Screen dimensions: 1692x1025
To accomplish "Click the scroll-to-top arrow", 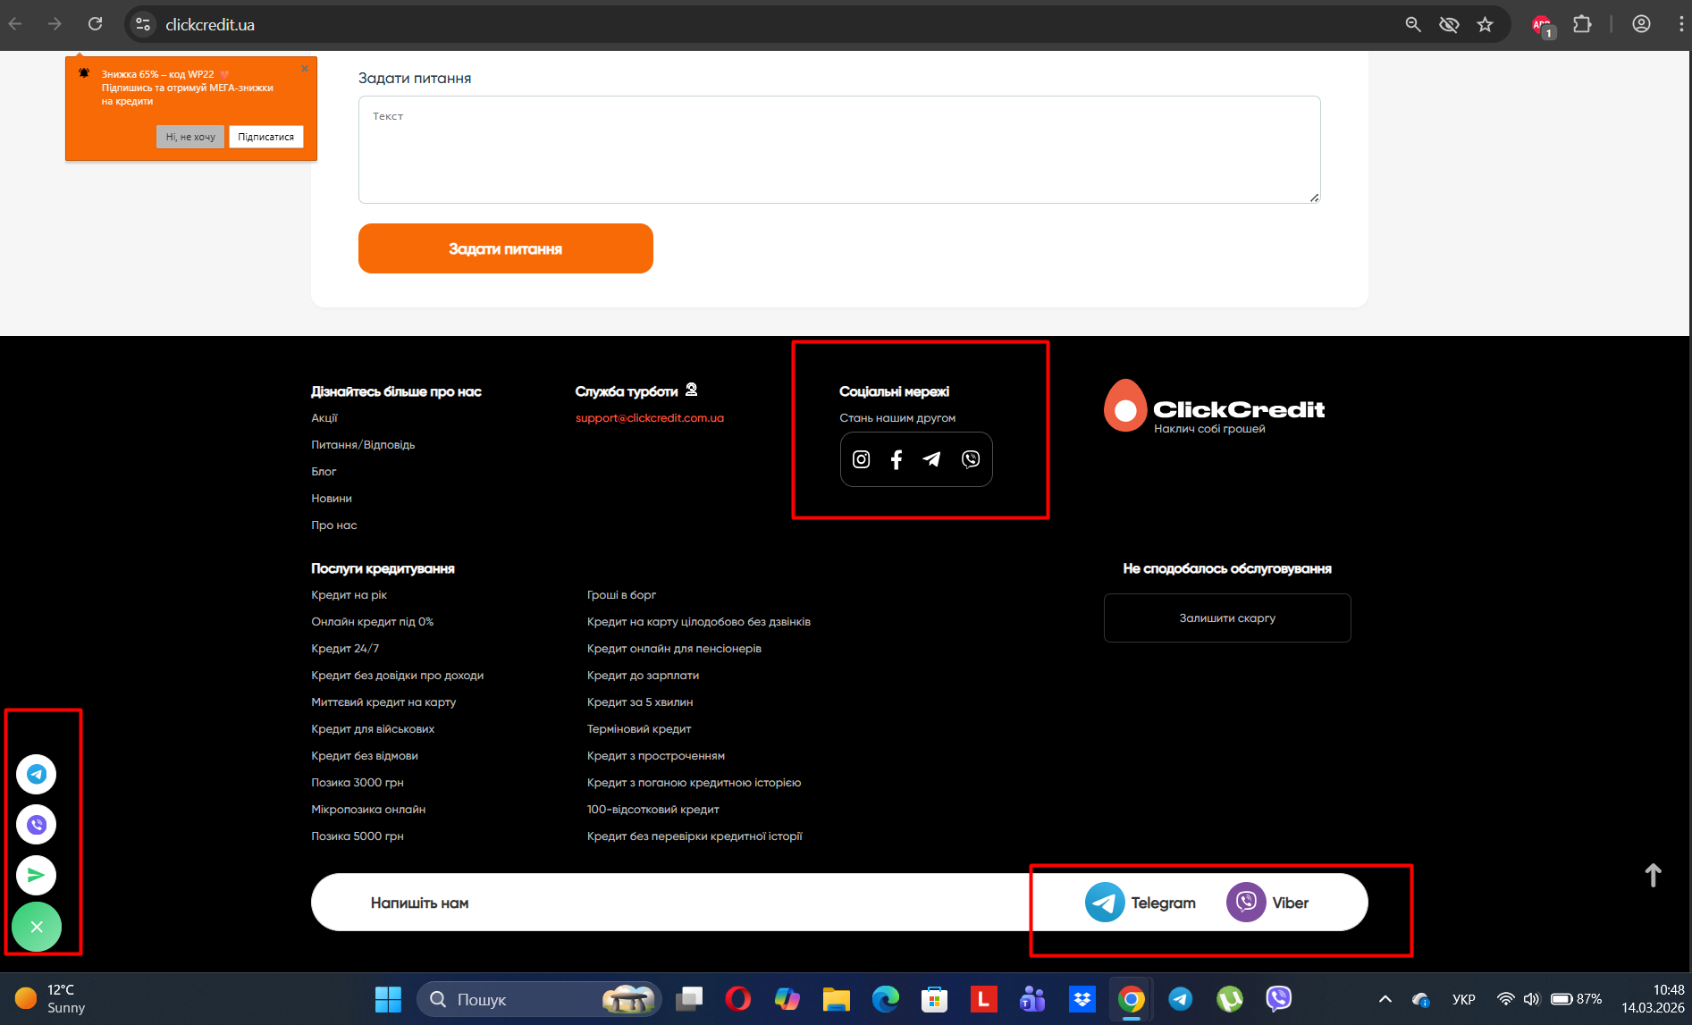I will coord(1654,876).
